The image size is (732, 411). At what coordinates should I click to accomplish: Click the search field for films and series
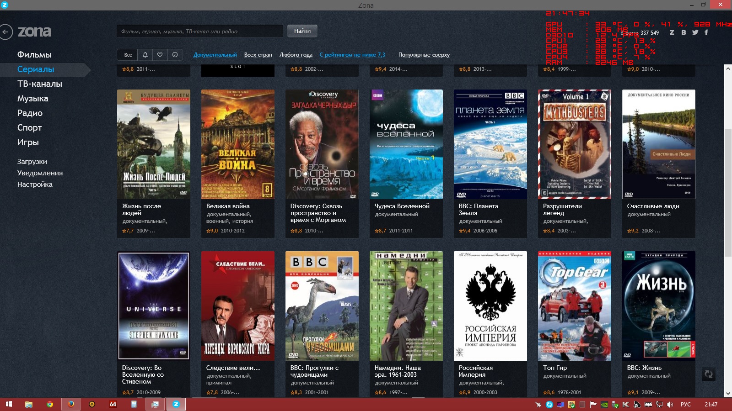199,32
